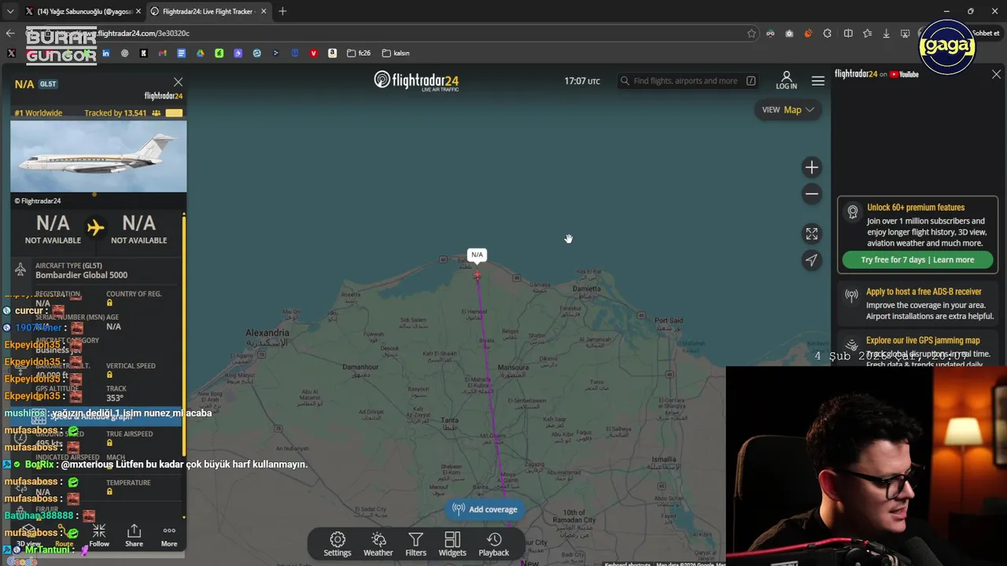The image size is (1007, 566).
Task: Open the Gmail bookmark
Action: (x=162, y=53)
